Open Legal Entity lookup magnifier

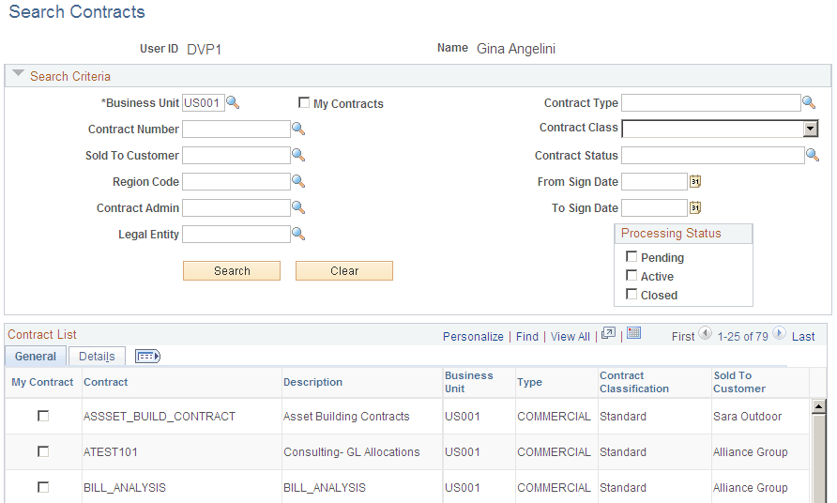[x=298, y=234]
